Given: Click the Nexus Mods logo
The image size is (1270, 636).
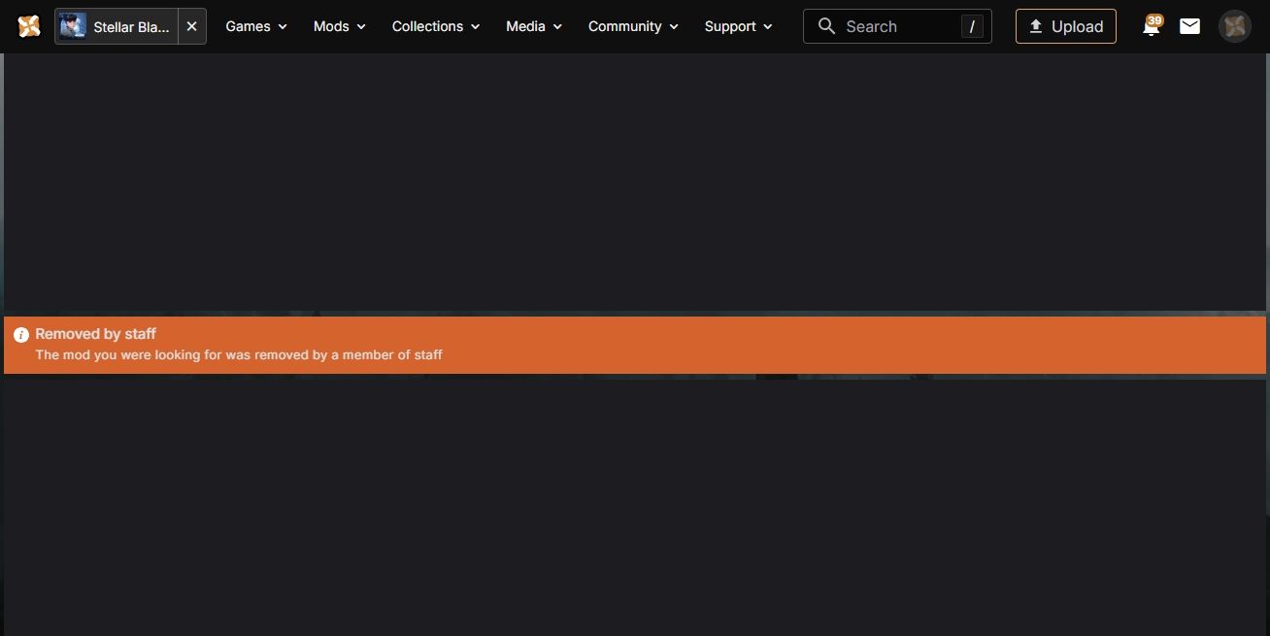Looking at the screenshot, I should (x=29, y=26).
